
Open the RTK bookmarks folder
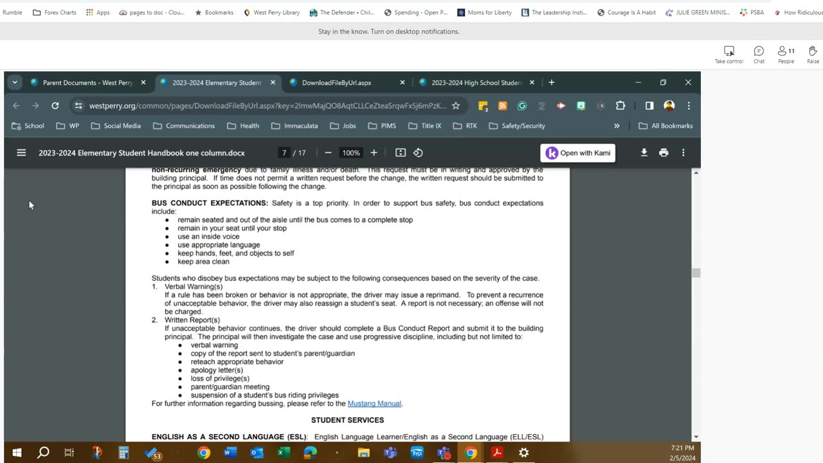tap(465, 126)
